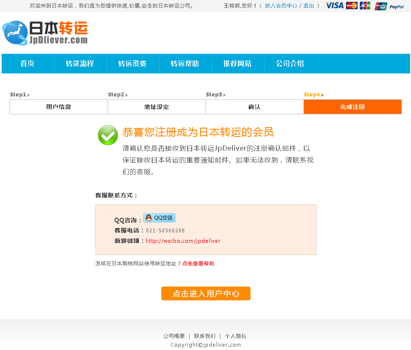
Task: Select the PayPal icon
Action: click(397, 6)
